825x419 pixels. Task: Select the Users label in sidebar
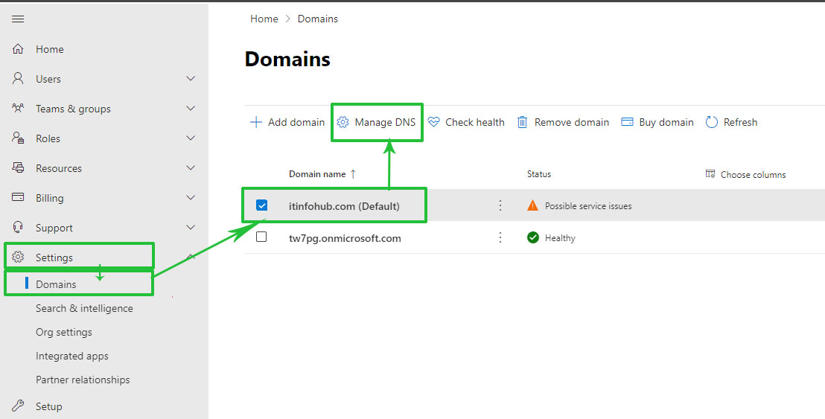48,79
